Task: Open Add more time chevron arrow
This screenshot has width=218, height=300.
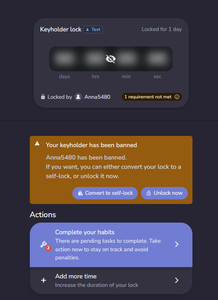Action: coord(177,280)
